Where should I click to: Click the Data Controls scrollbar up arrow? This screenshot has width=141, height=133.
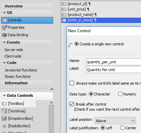pos(51,103)
